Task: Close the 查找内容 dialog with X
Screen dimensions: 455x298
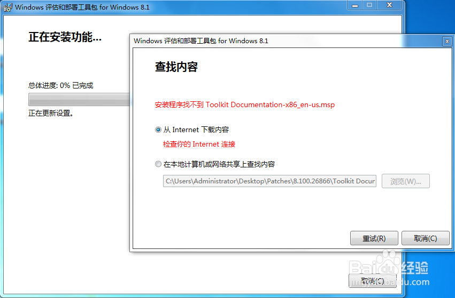Action: [447, 42]
